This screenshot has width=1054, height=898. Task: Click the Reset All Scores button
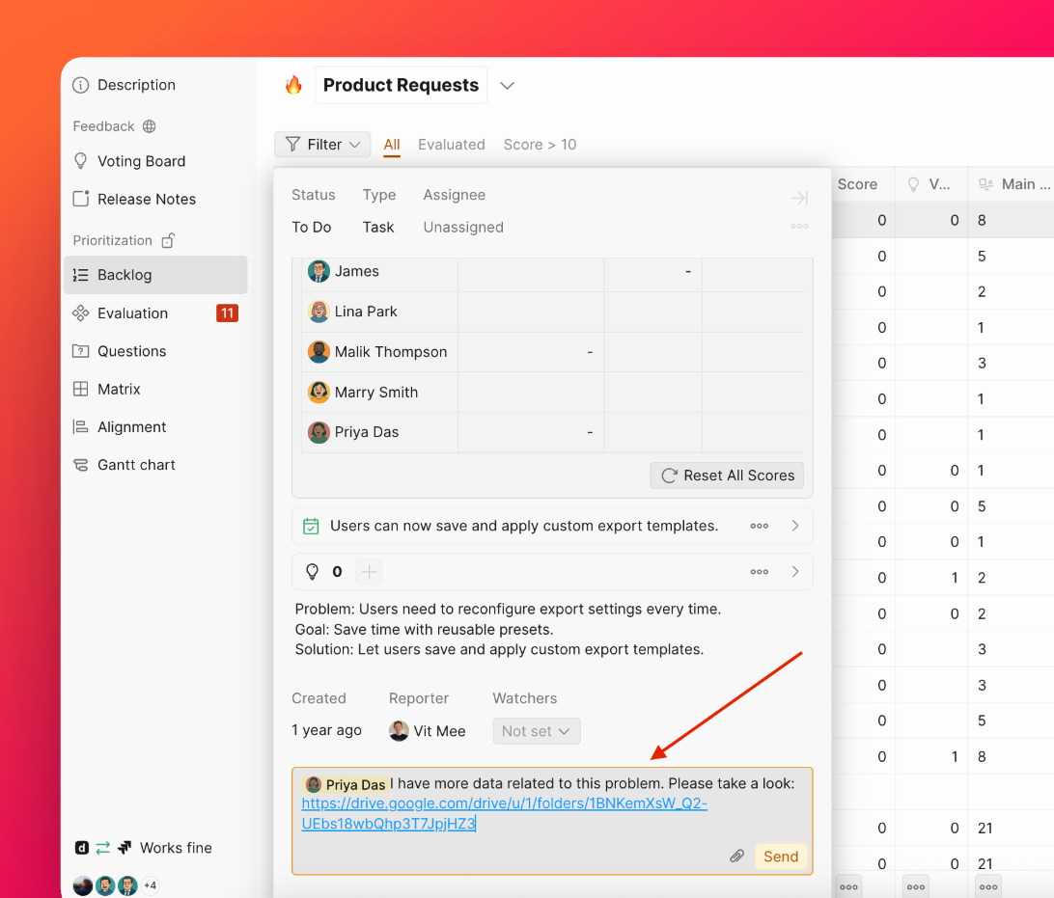click(727, 476)
